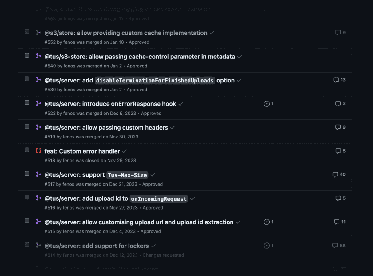Click linked issue icon on lockers PR
This screenshot has height=276, width=373.
pyautogui.click(x=267, y=246)
